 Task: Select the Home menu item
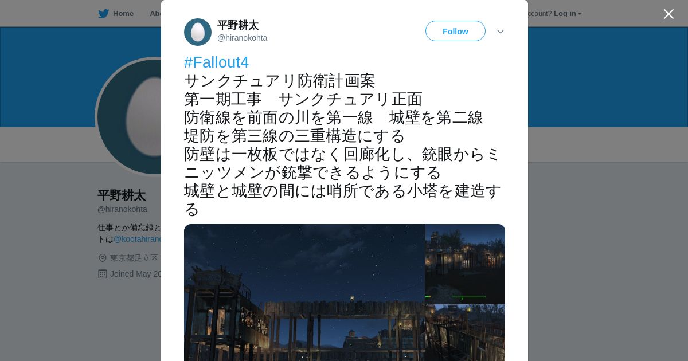click(116, 14)
